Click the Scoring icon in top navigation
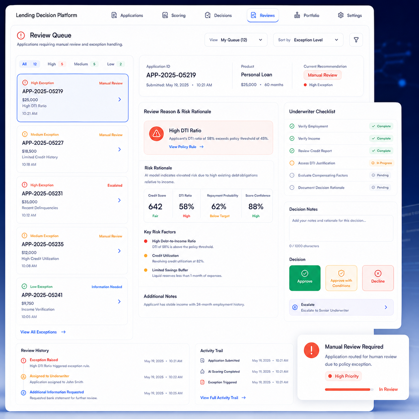 coord(165,15)
